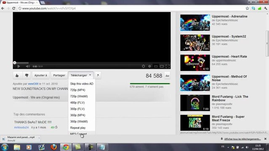Choose 720p (MP4) download option
This screenshot has height=151, width=269.
point(82,90)
